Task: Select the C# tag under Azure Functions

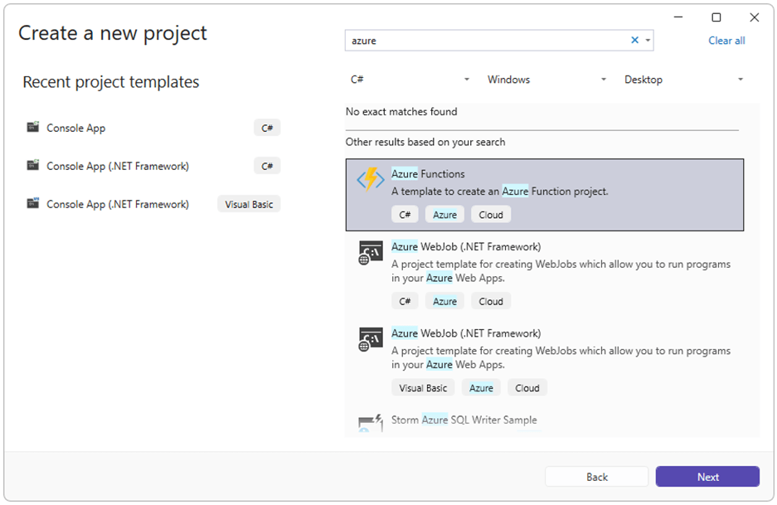Action: [404, 214]
